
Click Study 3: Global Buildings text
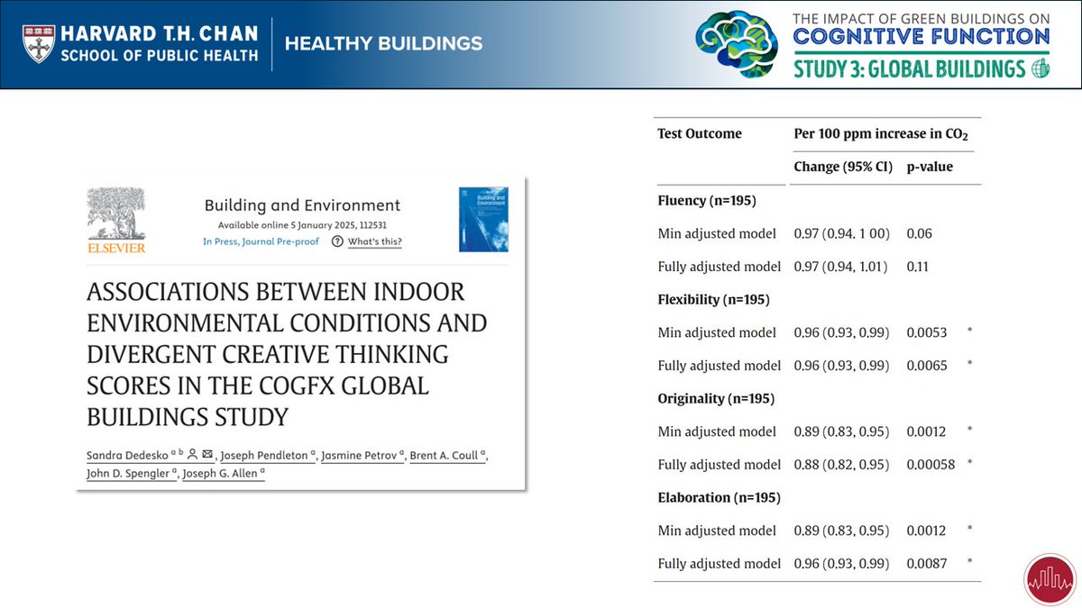coord(910,69)
